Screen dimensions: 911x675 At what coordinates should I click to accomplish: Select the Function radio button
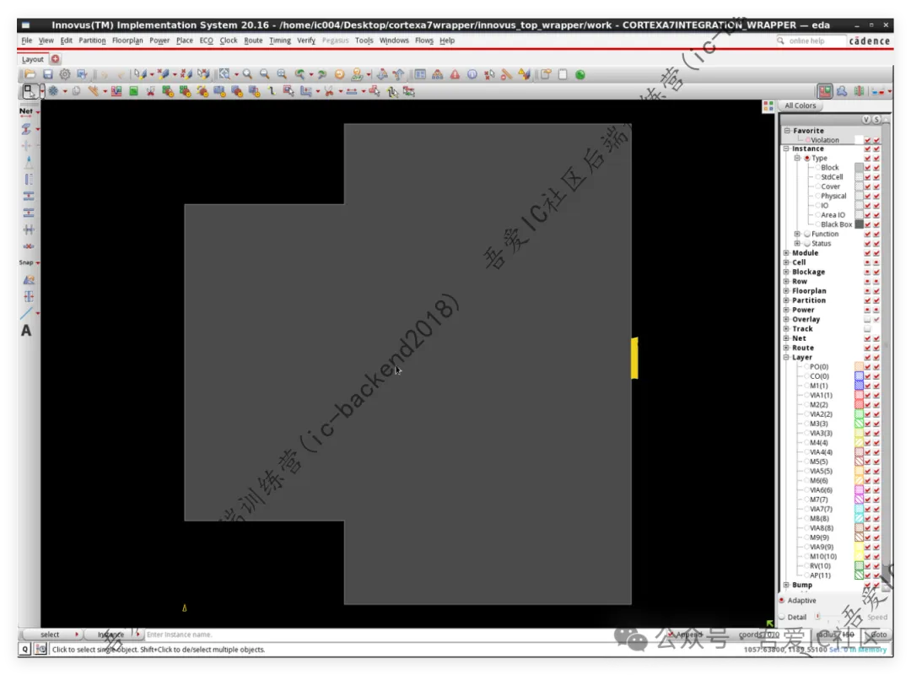tap(807, 234)
